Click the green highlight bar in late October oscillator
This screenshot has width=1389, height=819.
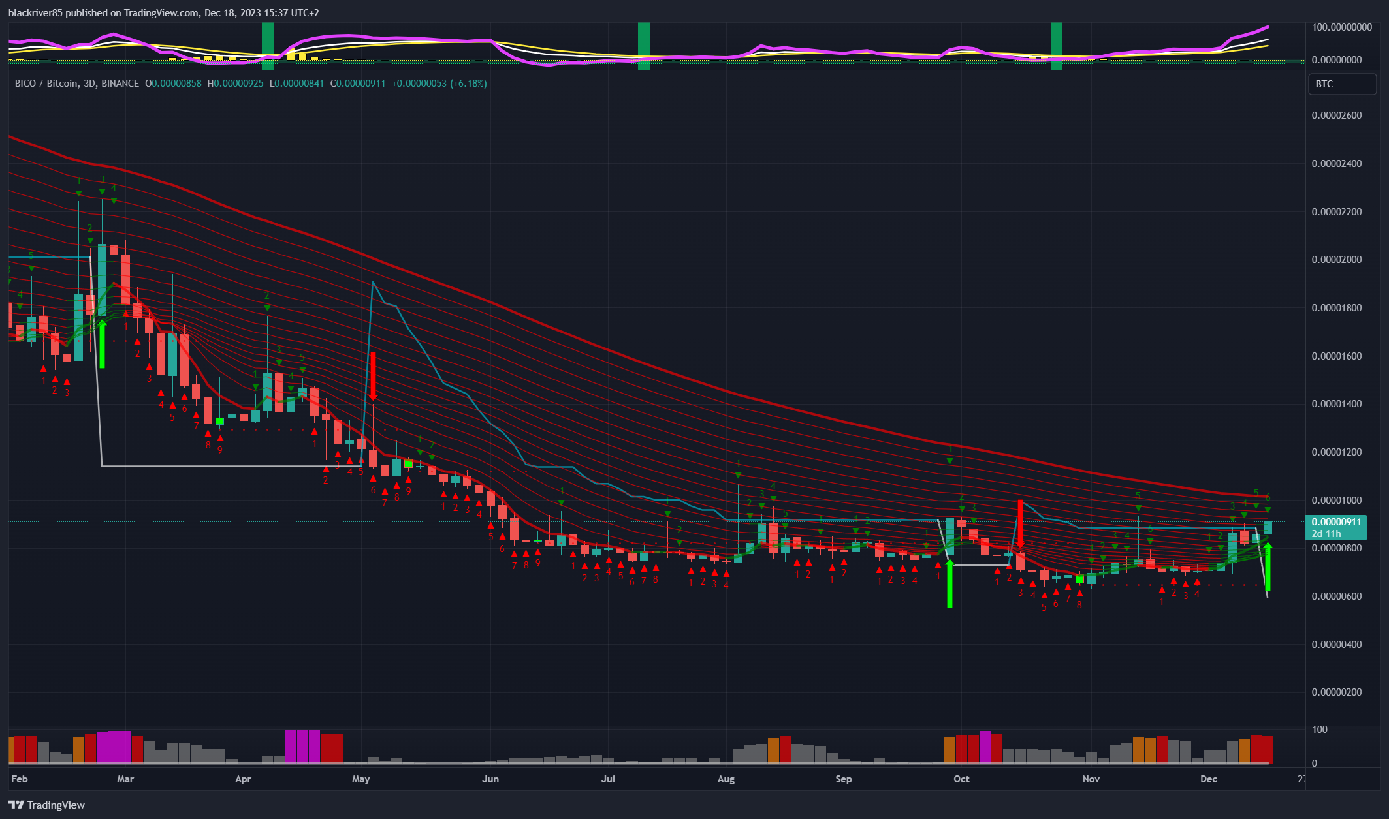1056,46
